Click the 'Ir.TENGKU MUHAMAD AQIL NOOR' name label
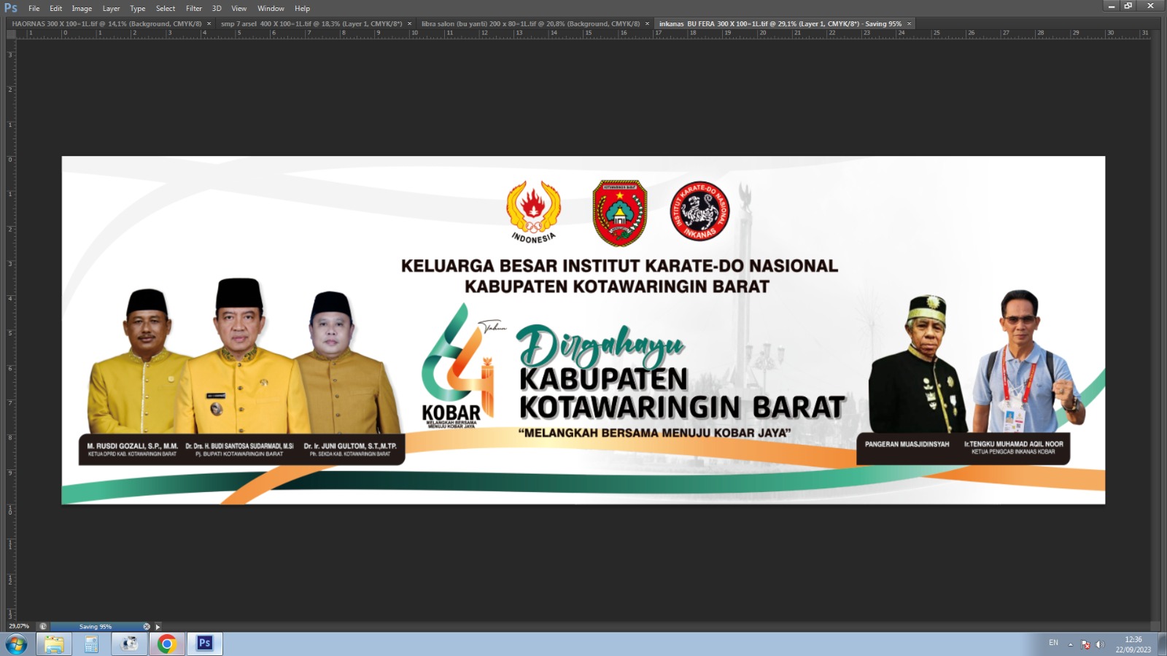1167x656 pixels. click(1013, 443)
